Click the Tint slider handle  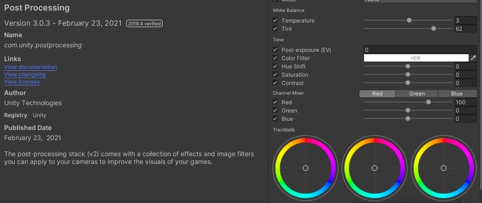point(434,28)
